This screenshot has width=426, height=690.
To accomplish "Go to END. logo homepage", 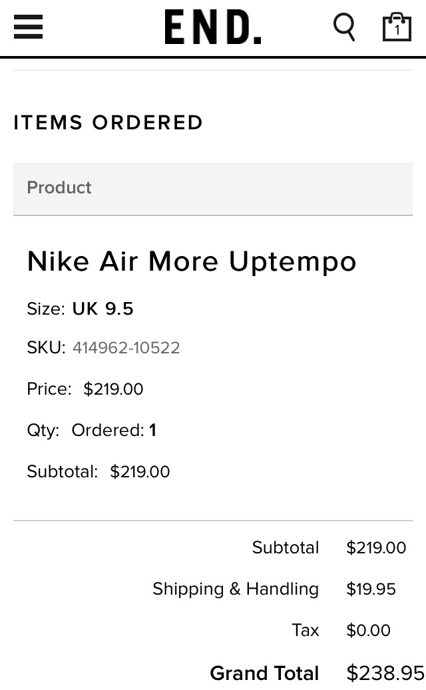I will coord(213,27).
